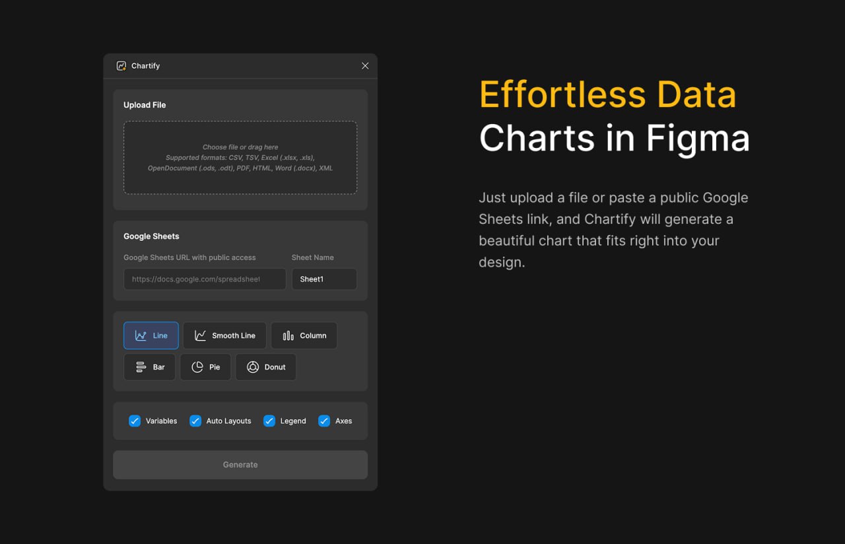
Task: Close the Chartify plugin window
Action: [x=365, y=66]
